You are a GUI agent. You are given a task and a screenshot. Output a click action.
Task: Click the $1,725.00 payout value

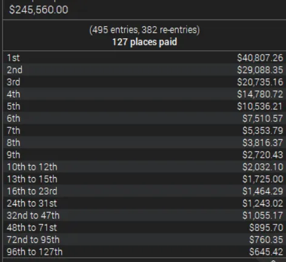coord(262,179)
